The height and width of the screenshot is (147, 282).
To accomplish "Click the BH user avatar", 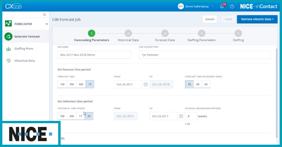I will (x=181, y=6).
